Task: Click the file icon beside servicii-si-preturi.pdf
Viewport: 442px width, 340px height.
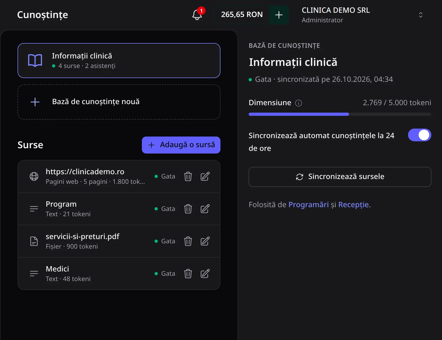Action: [34, 241]
